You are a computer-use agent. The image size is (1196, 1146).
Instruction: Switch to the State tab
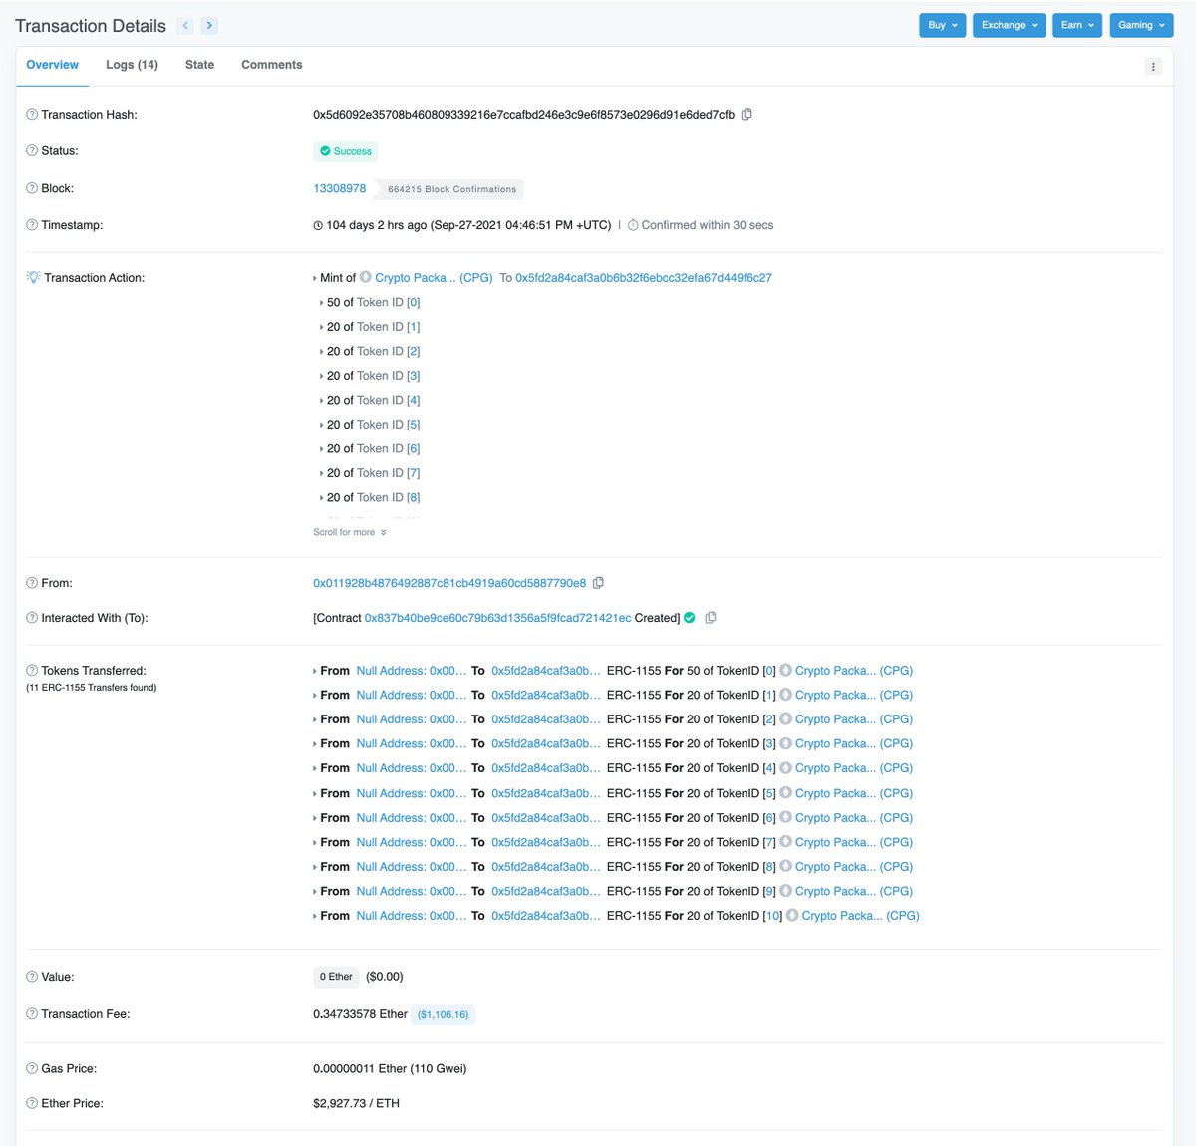coord(199,65)
